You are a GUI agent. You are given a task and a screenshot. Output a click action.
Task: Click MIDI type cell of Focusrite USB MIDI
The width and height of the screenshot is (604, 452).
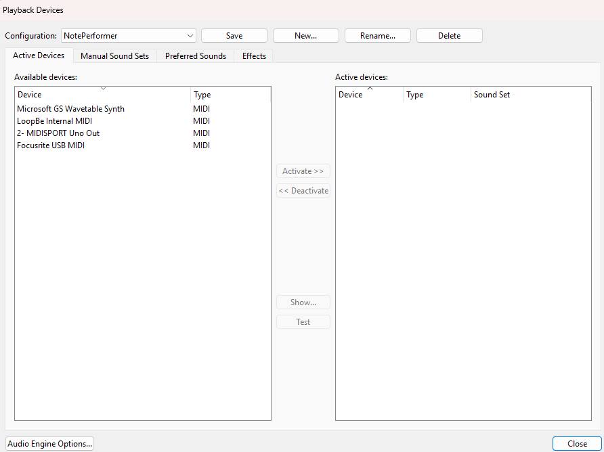point(202,145)
